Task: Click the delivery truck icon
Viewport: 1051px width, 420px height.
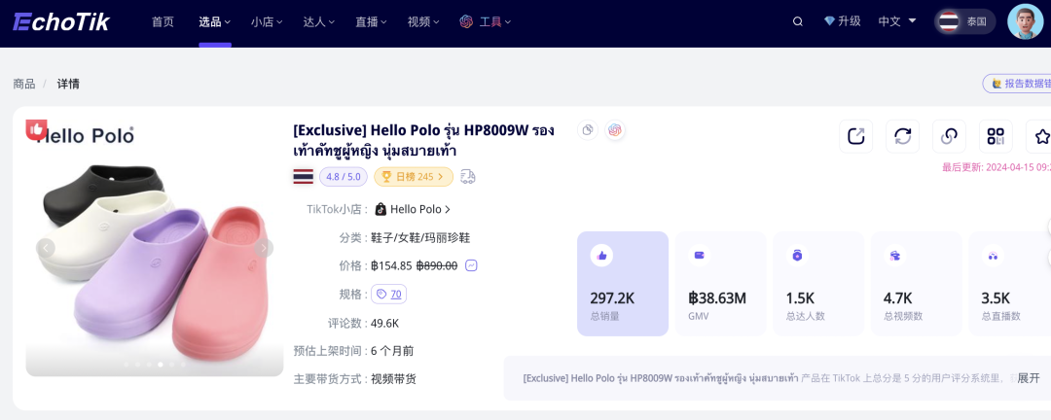Action: 468,177
